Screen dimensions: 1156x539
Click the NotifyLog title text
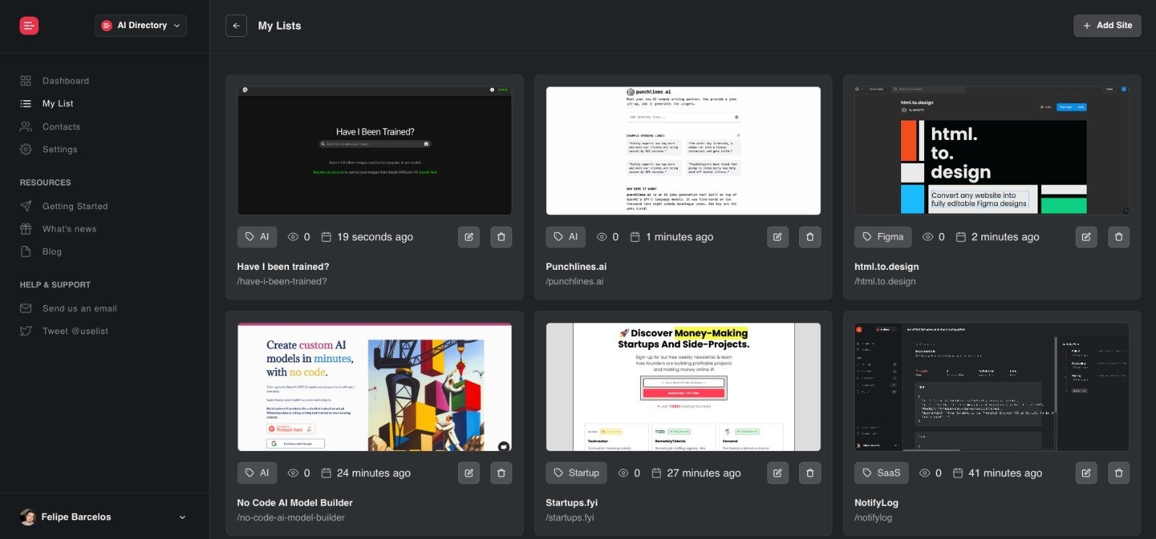(x=876, y=503)
